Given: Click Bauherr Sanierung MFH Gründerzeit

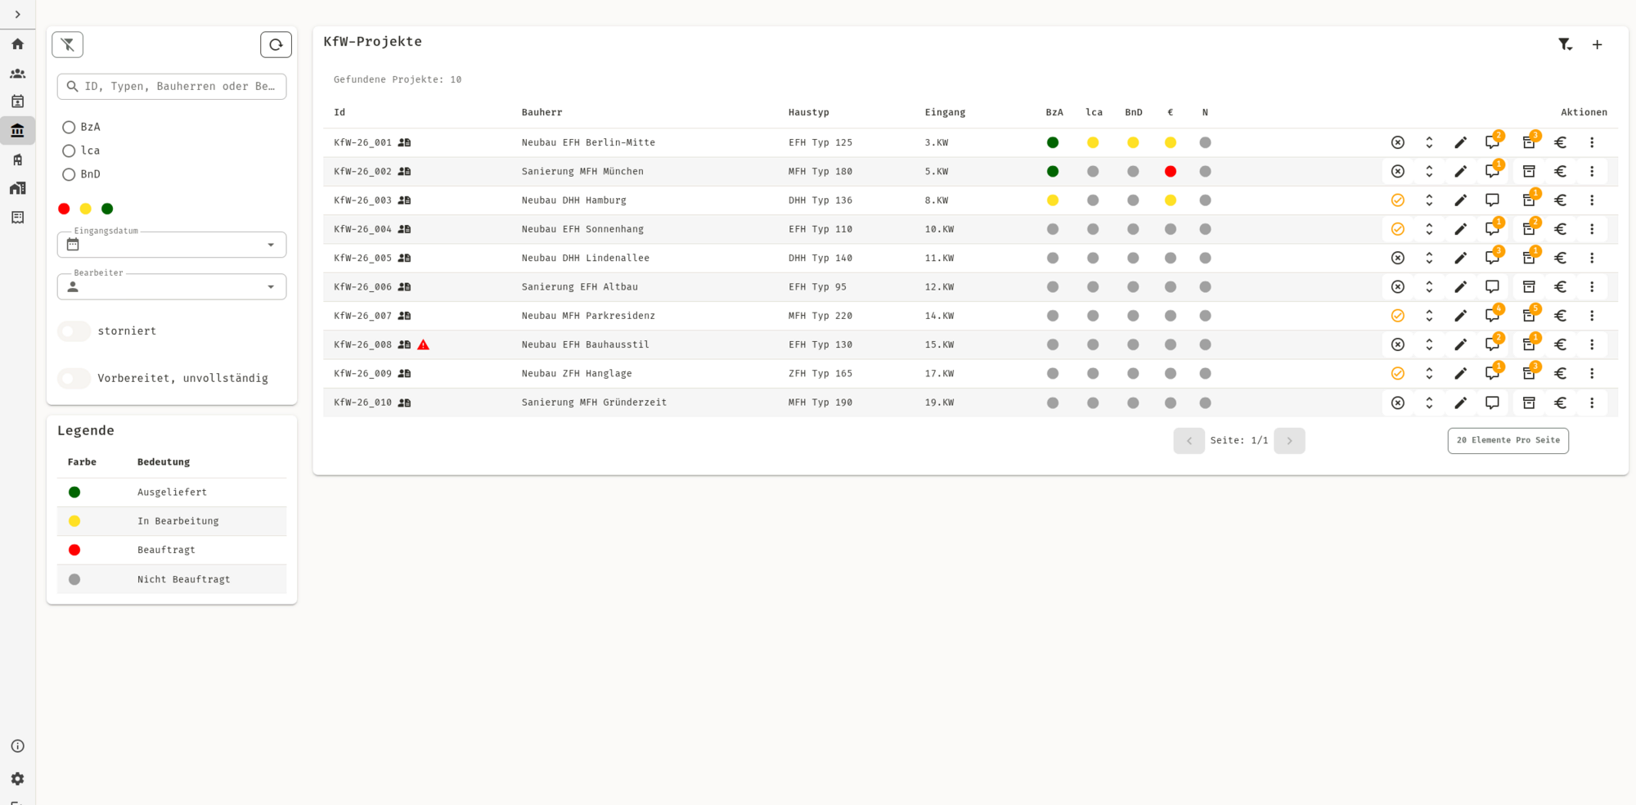Looking at the screenshot, I should click(594, 403).
